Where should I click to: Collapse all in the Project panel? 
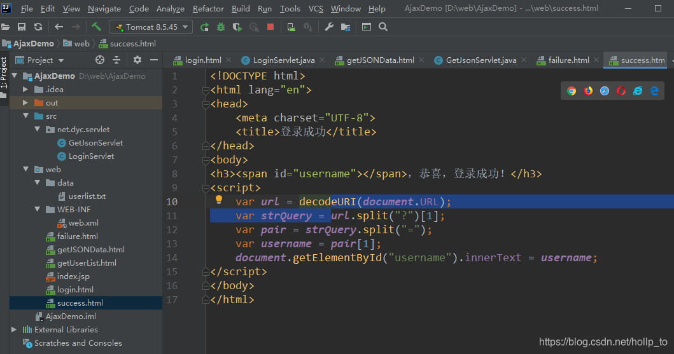click(116, 60)
